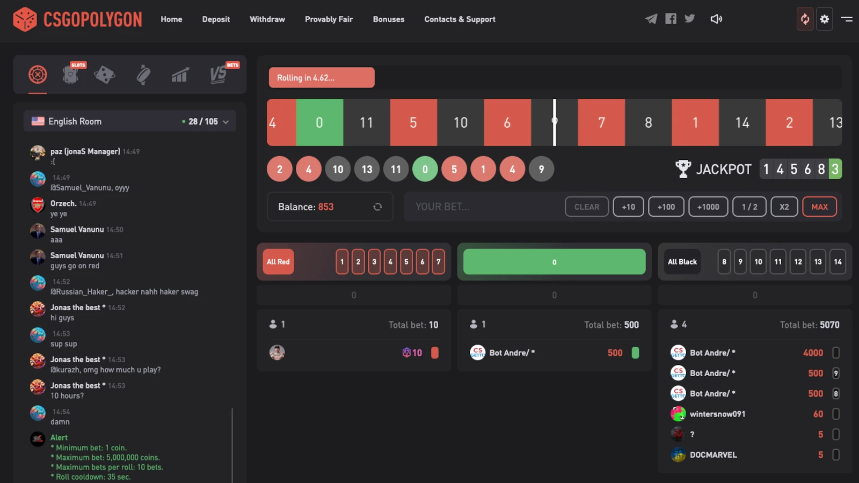Image resolution: width=859 pixels, height=483 pixels.
Task: Bet on green 0
Action: click(x=554, y=262)
